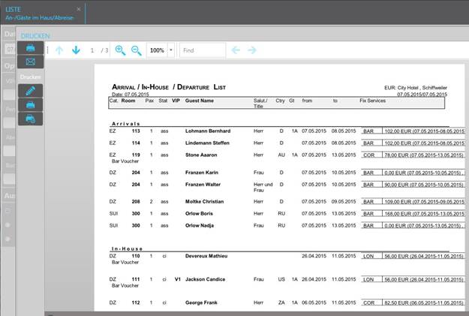Click the current page number field

click(x=92, y=50)
